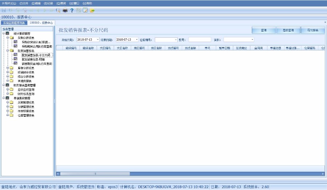This screenshot has width=327, height=190.
Task: Open the (W)窗口 menu
Action: (74, 3)
